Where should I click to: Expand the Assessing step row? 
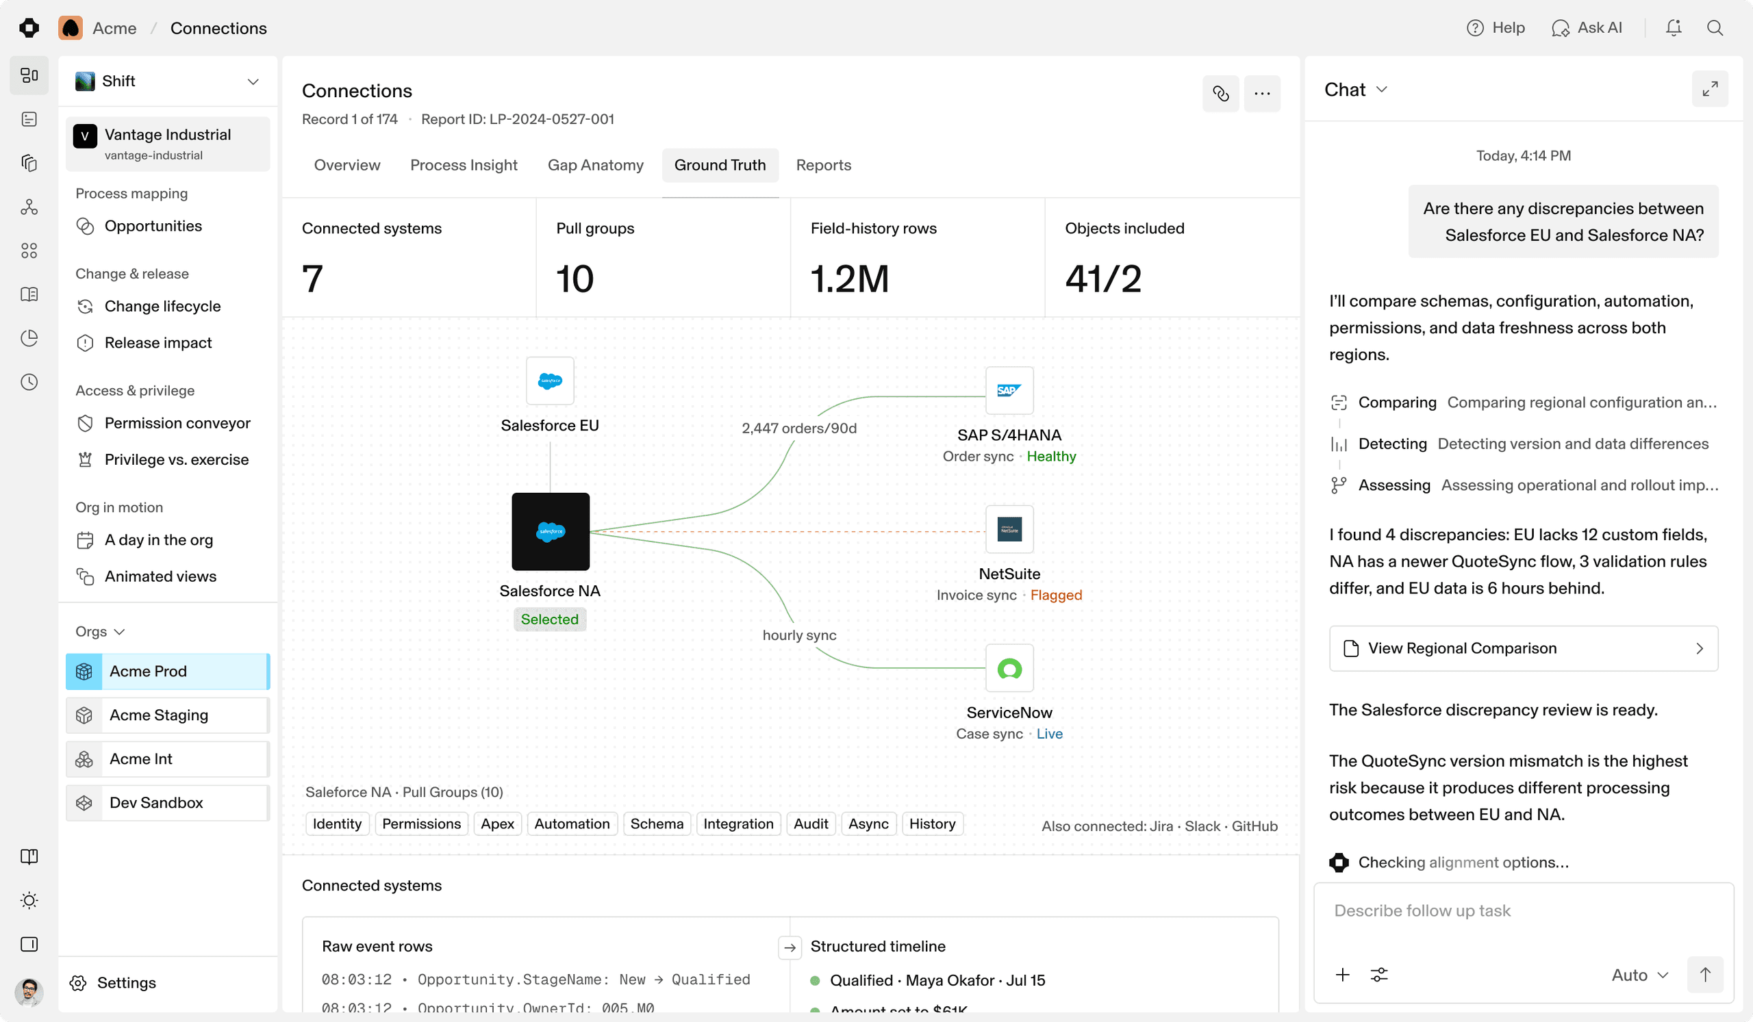pos(1524,485)
